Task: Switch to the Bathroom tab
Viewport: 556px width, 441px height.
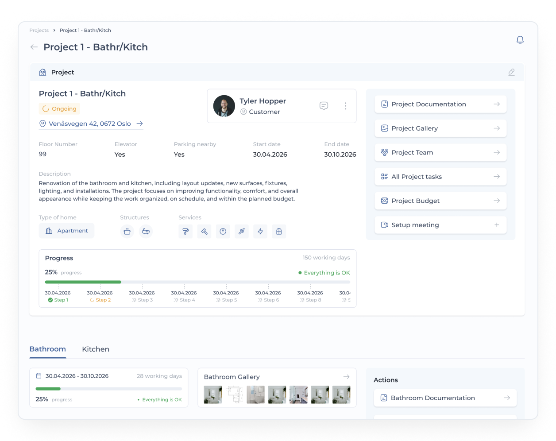Action: click(x=48, y=349)
